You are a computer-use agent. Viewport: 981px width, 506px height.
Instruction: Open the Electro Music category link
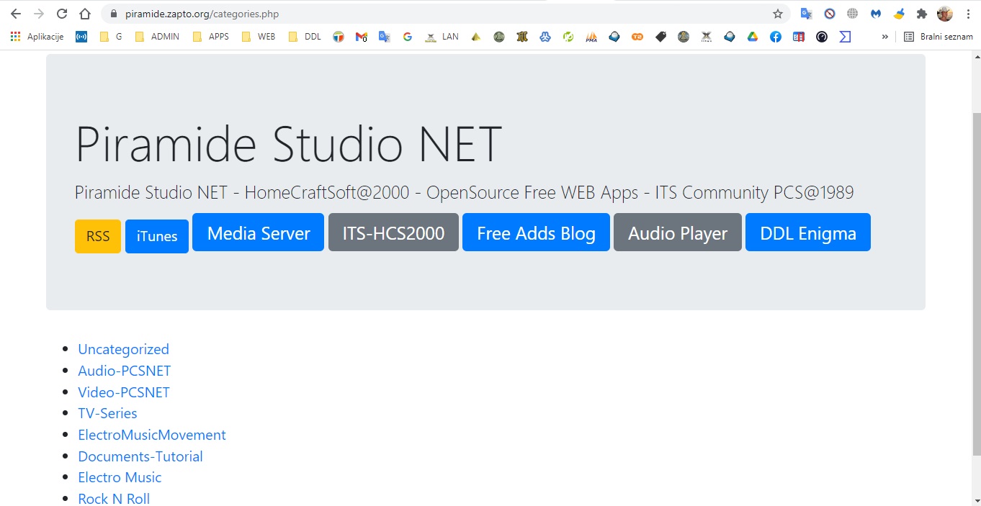(x=120, y=477)
